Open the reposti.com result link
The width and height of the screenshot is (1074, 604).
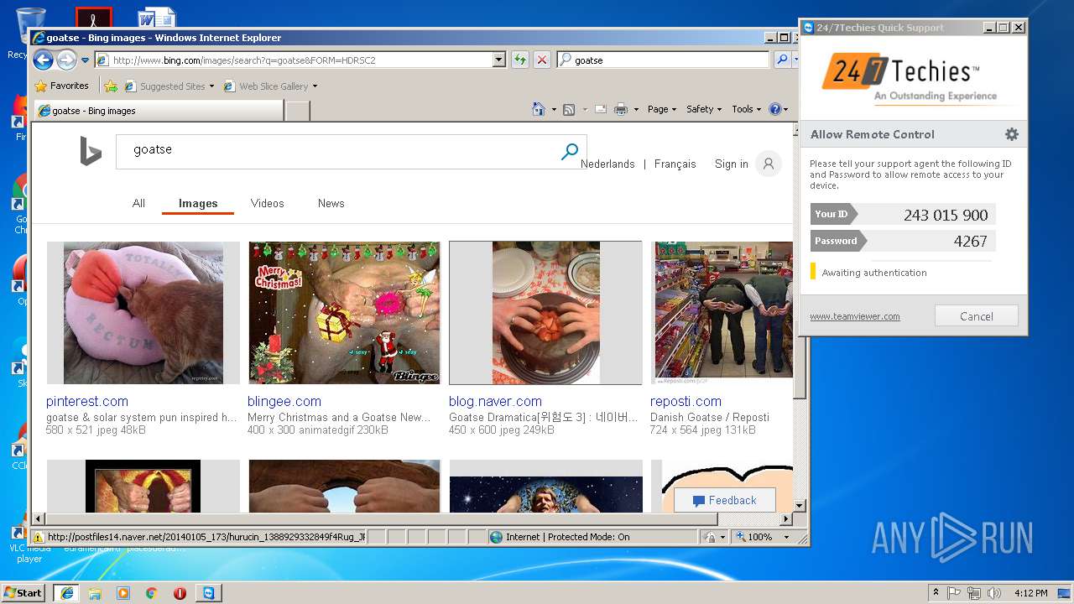(x=686, y=401)
